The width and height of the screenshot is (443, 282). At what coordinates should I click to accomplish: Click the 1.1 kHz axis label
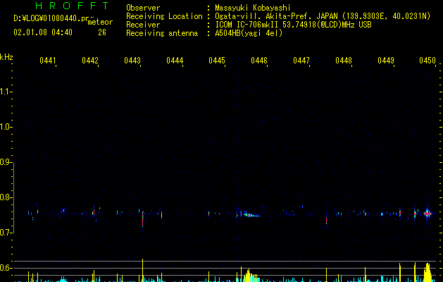pyautogui.click(x=6, y=92)
